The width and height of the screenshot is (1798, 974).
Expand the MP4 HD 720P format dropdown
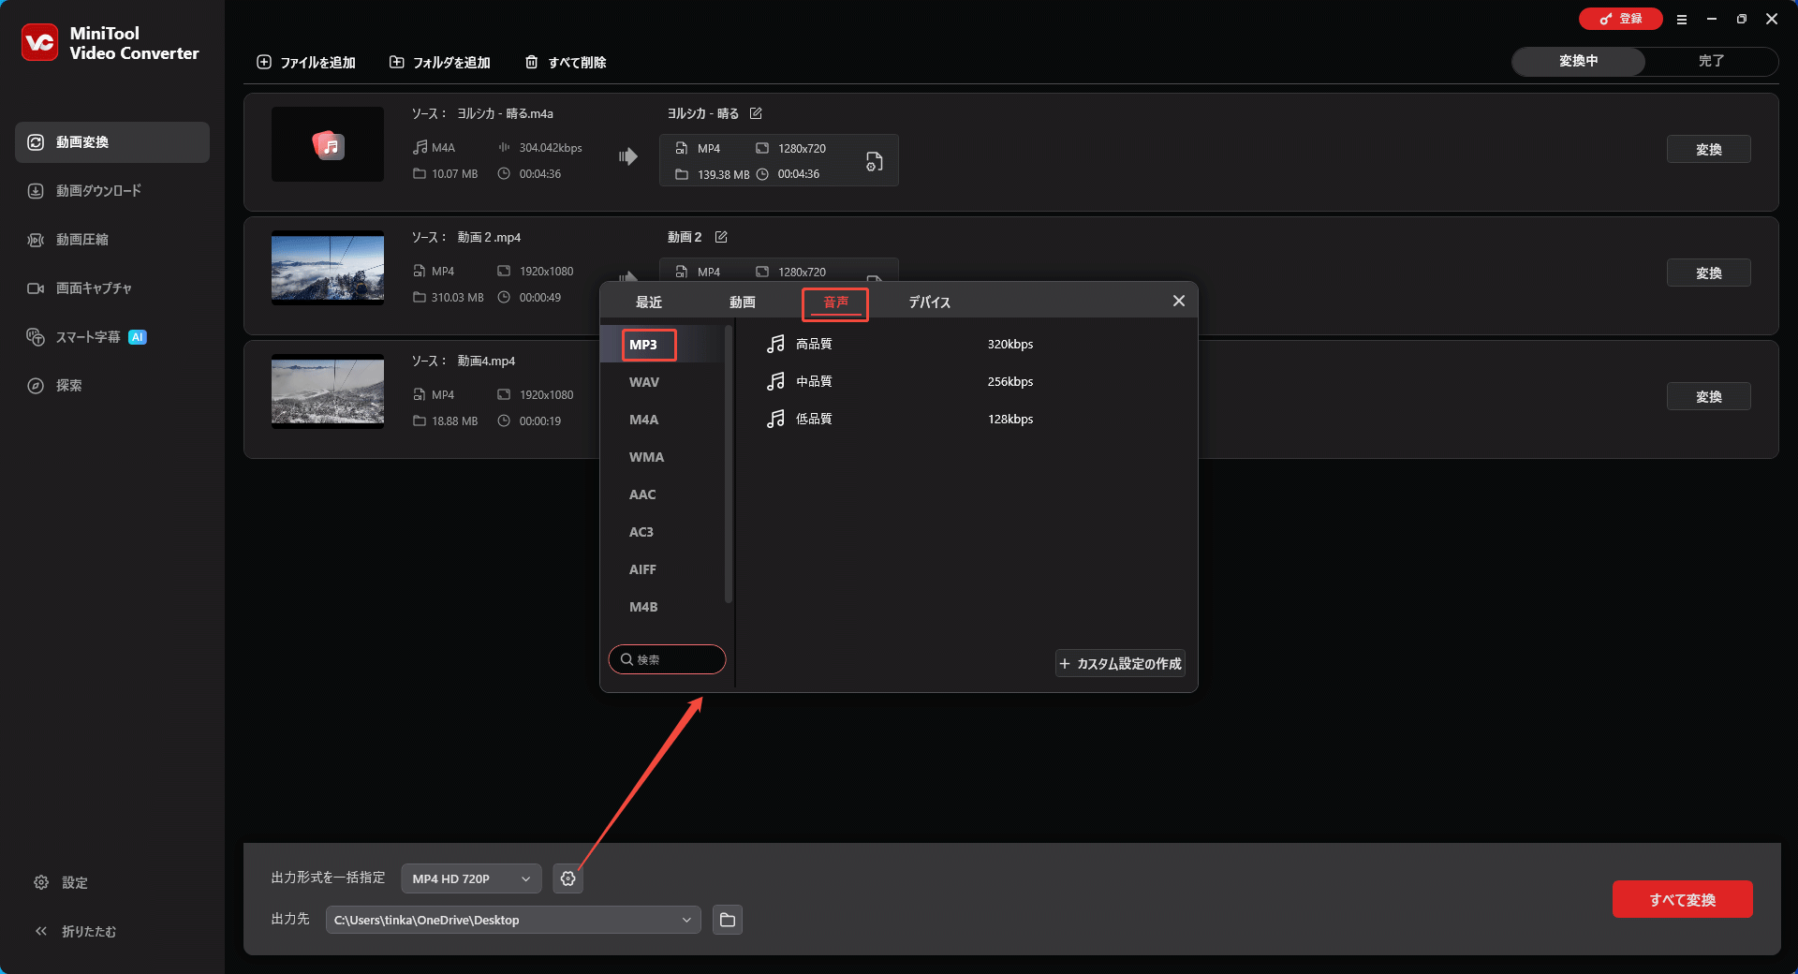pos(470,878)
